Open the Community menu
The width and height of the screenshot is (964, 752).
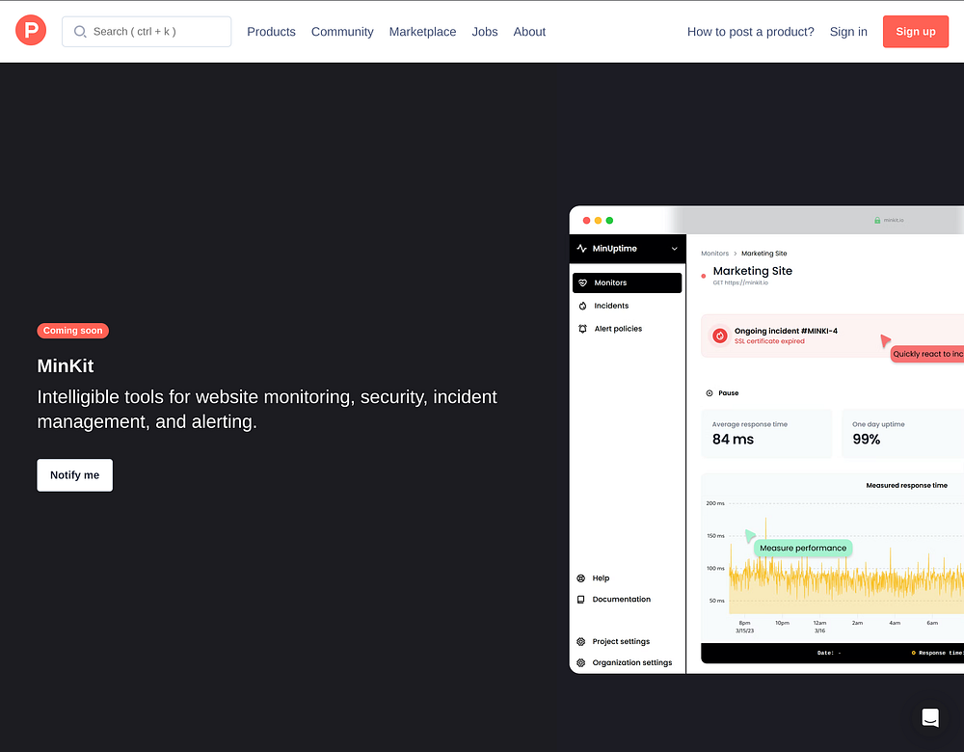pos(342,32)
